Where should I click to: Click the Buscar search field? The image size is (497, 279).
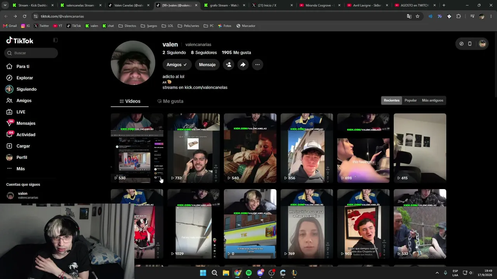(x=31, y=53)
